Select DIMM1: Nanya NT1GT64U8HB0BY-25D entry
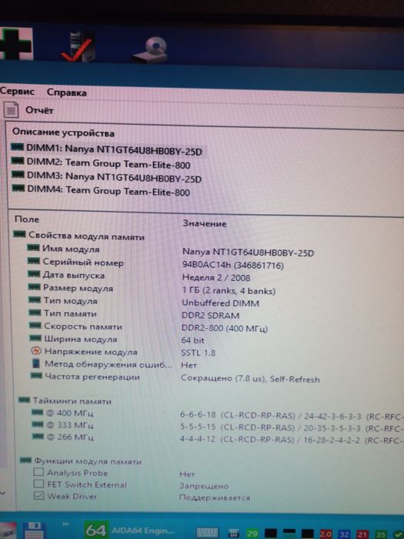404x539 pixels. [x=107, y=149]
